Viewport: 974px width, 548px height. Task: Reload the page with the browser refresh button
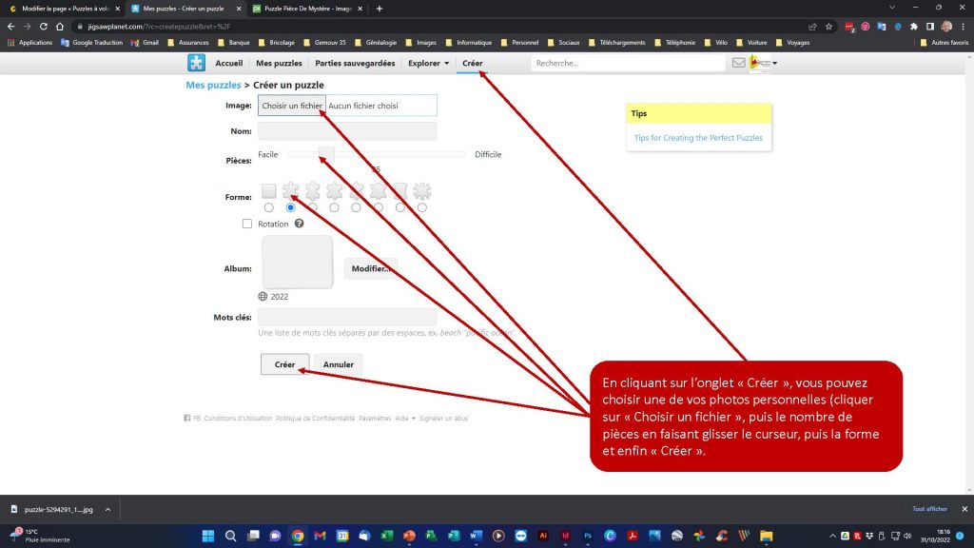44,27
